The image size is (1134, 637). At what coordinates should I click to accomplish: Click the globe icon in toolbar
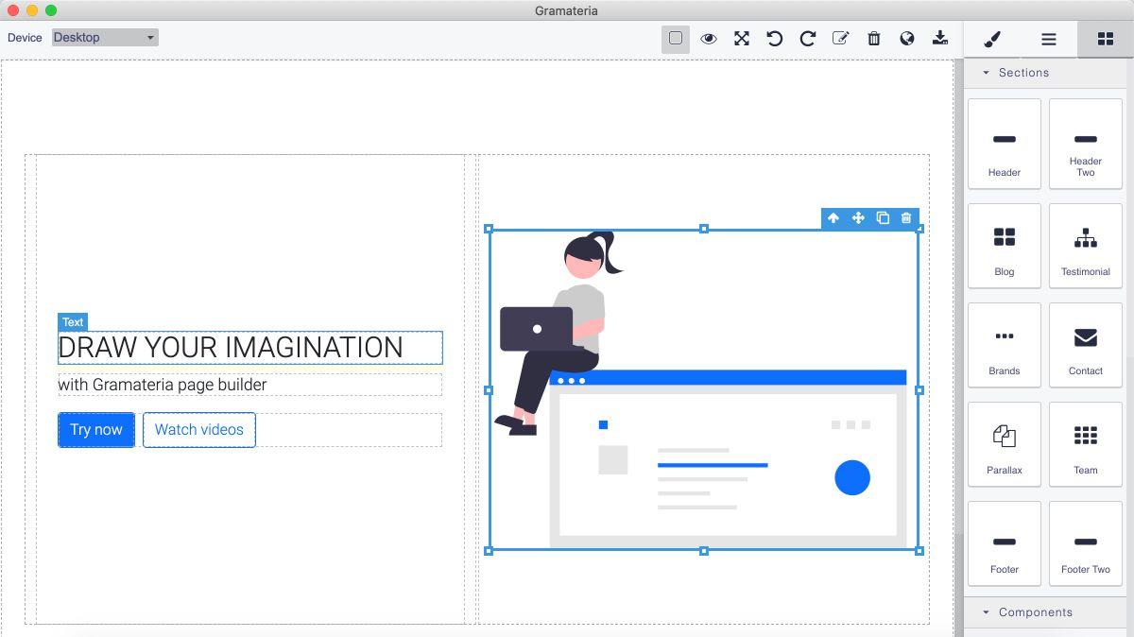coord(907,38)
